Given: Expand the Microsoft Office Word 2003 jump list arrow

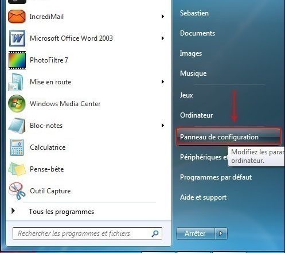Looking at the screenshot, I should coord(163,38).
